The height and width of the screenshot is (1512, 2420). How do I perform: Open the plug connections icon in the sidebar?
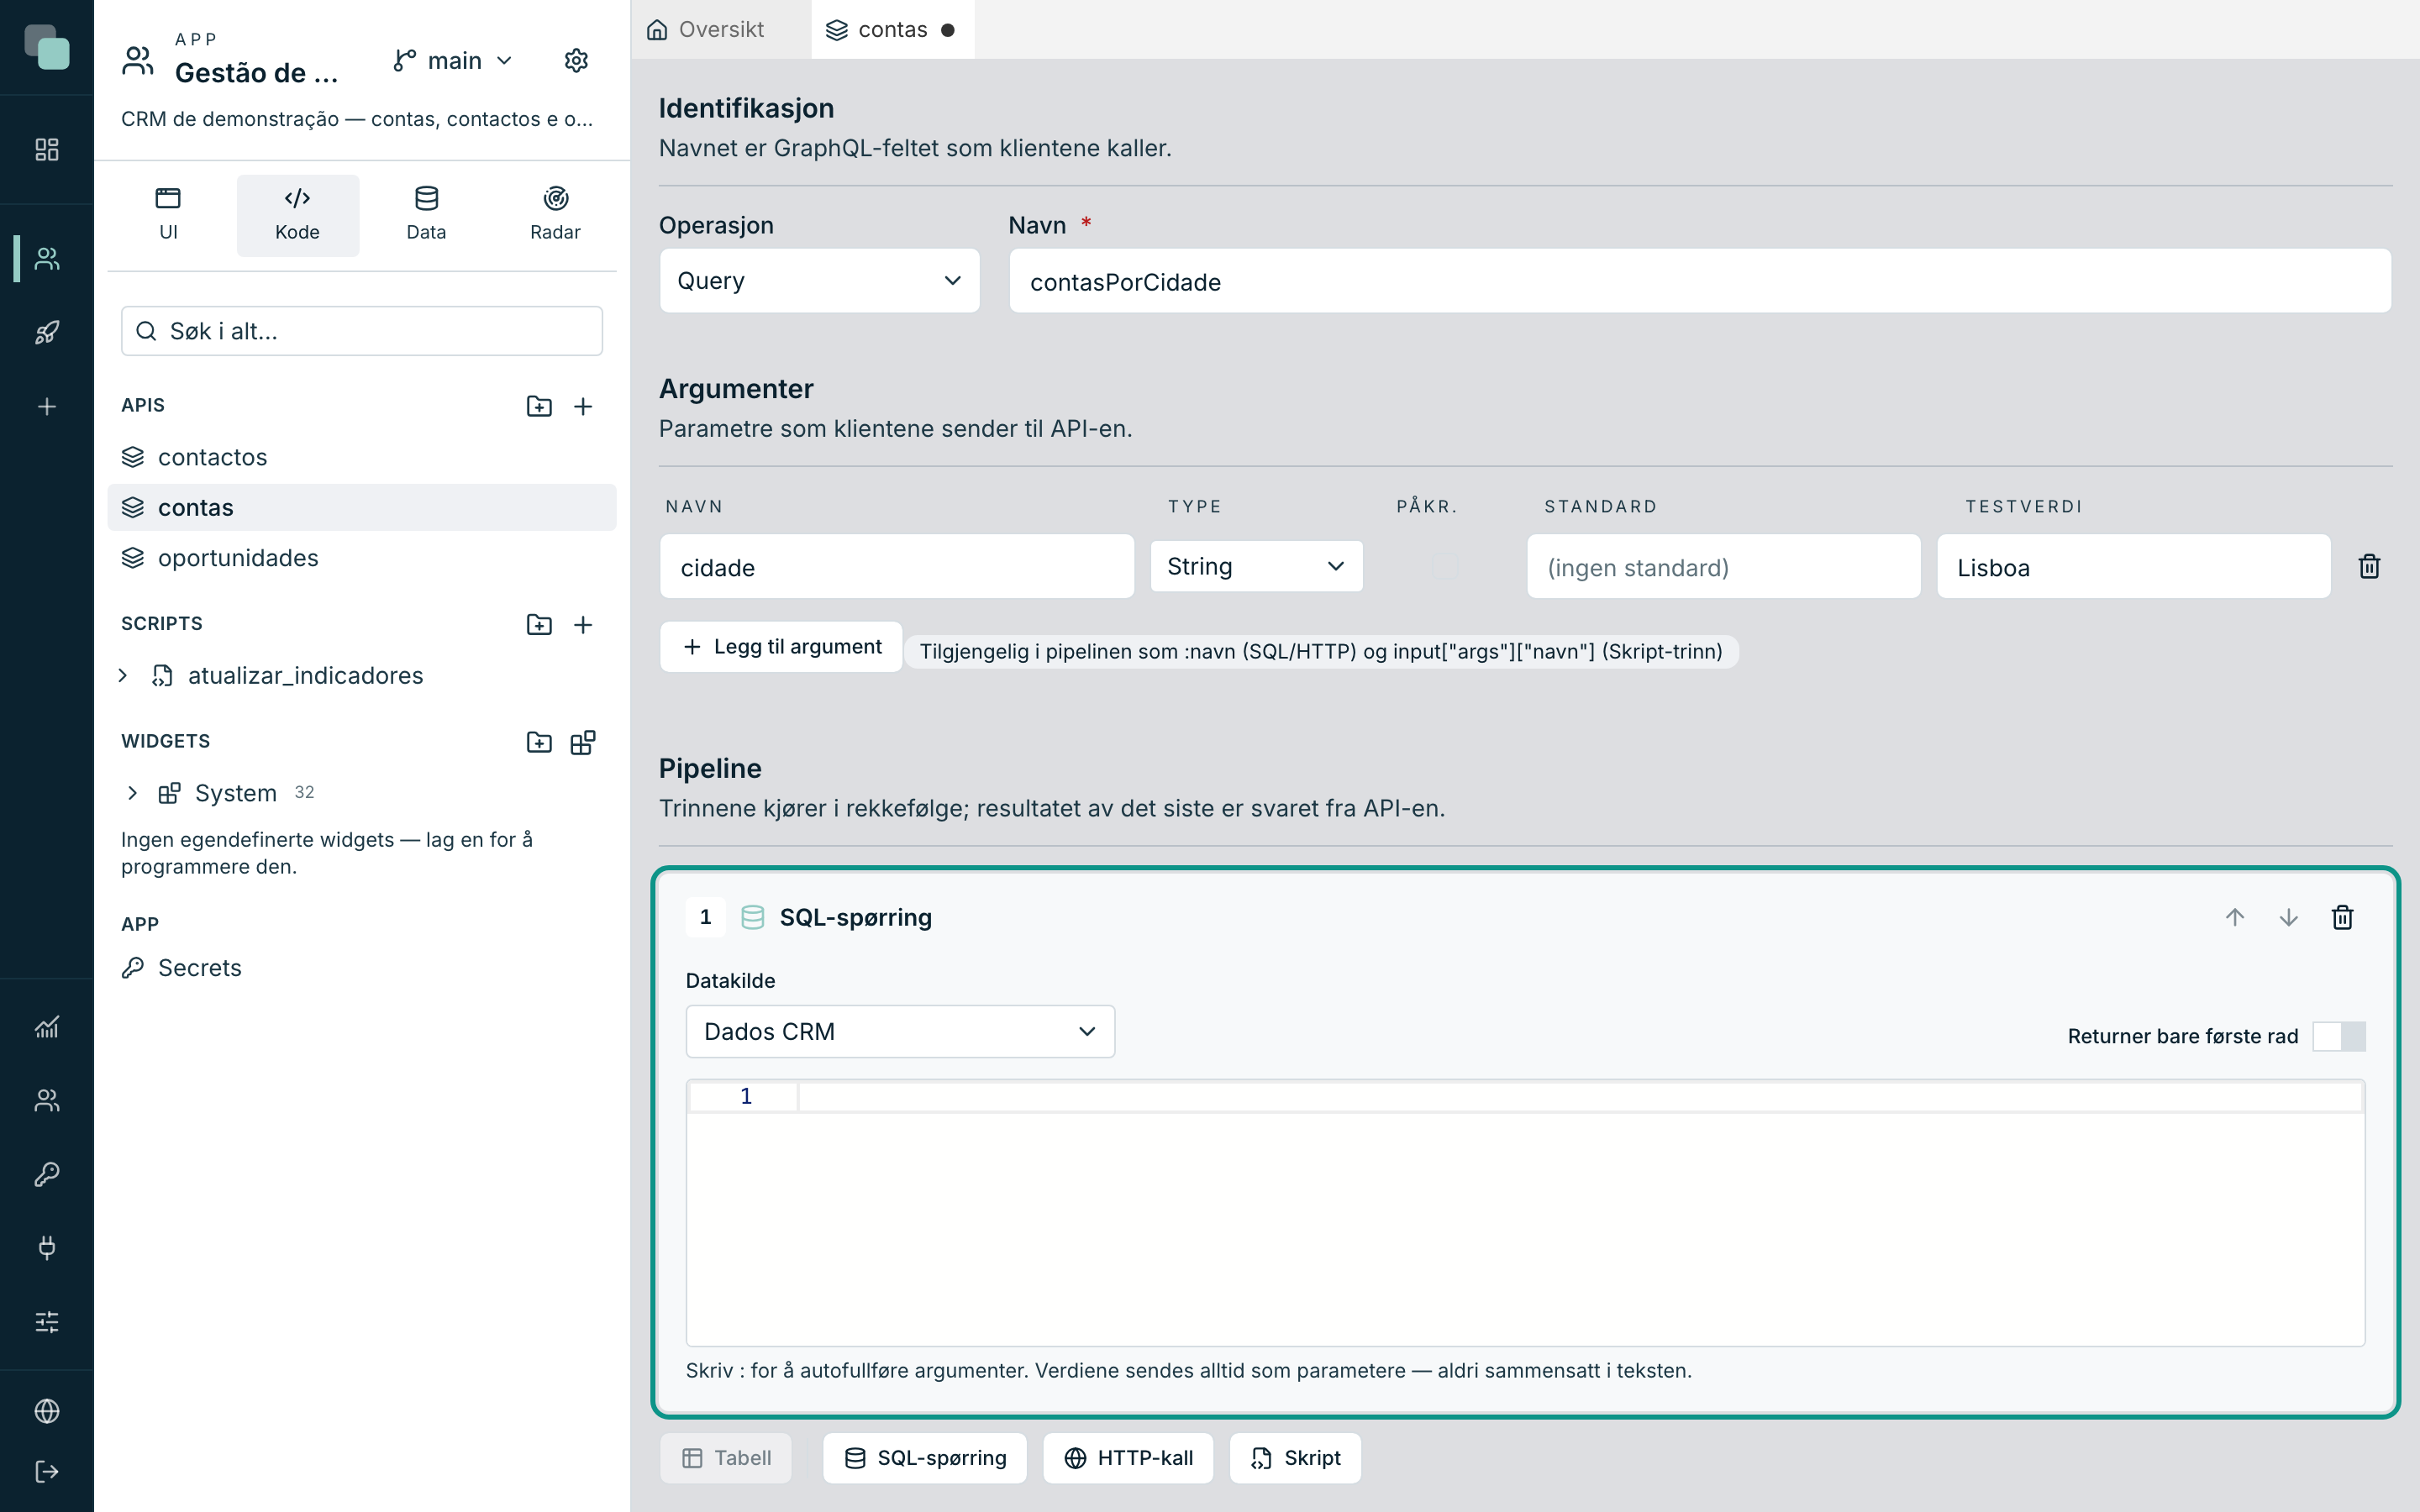click(47, 1248)
